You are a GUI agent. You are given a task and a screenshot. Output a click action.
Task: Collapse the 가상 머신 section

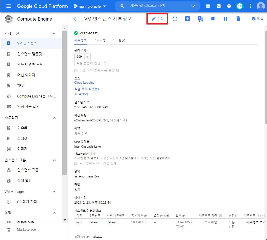point(54,34)
